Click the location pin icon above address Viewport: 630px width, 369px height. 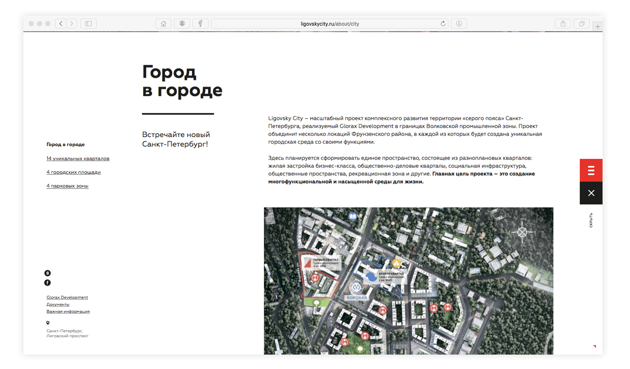point(48,323)
